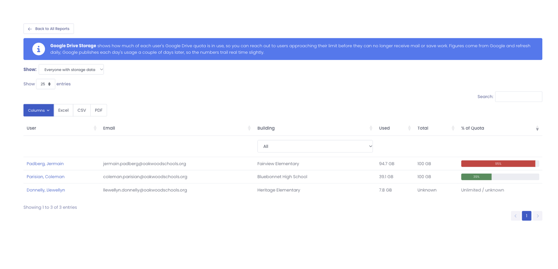Viewport: 558px width, 269px height.
Task: Click the 100 GB total for Parisian, Coleman
Action: pyautogui.click(x=424, y=177)
